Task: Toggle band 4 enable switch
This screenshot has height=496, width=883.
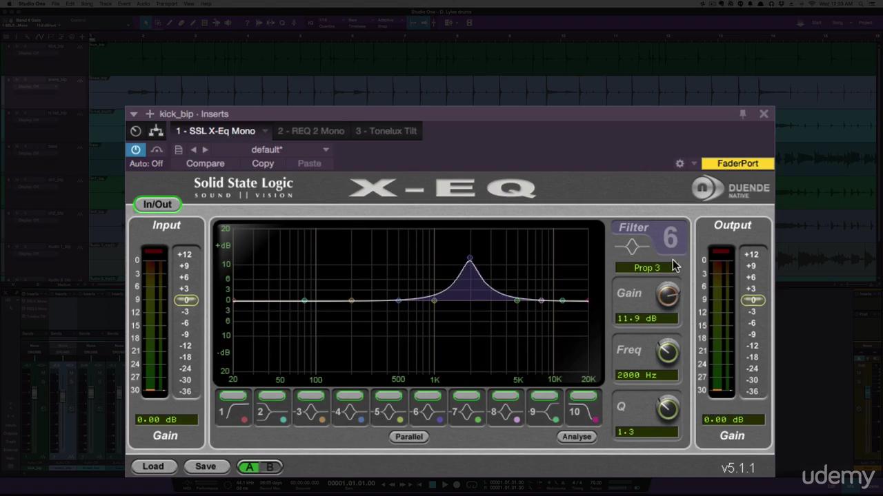Action: 350,395
